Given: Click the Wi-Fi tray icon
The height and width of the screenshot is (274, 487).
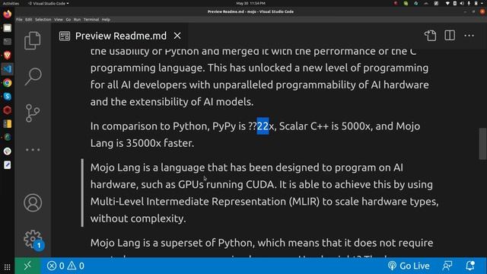Looking at the screenshot, I should point(447,3).
